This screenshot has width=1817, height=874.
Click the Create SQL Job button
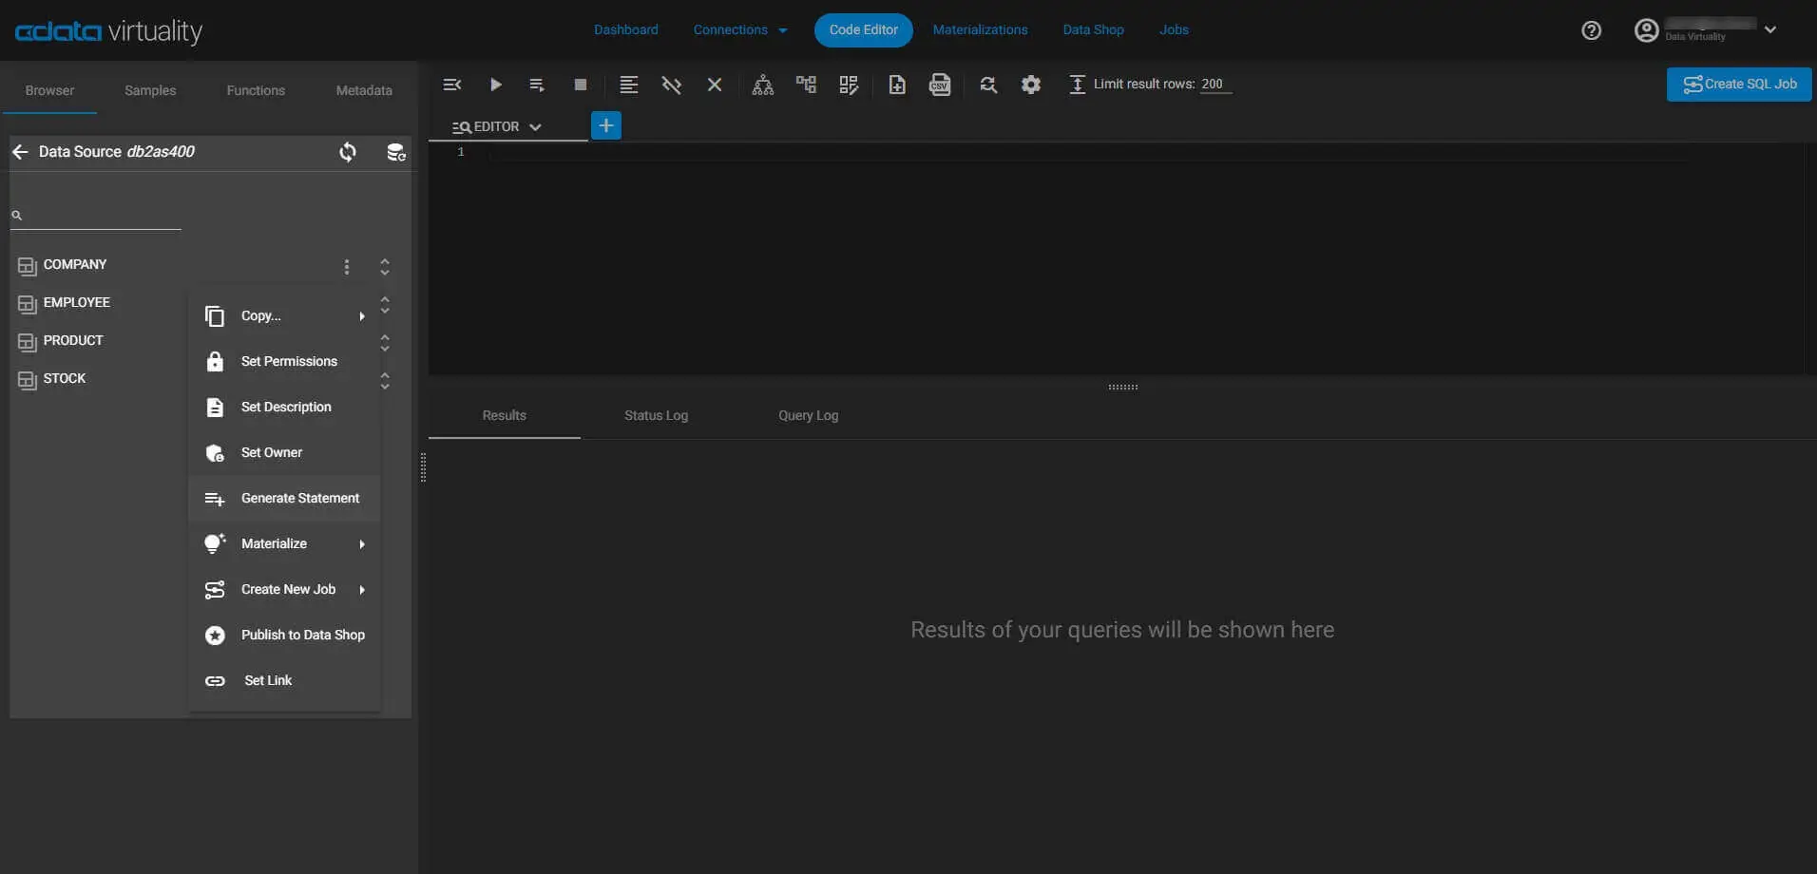tap(1739, 84)
